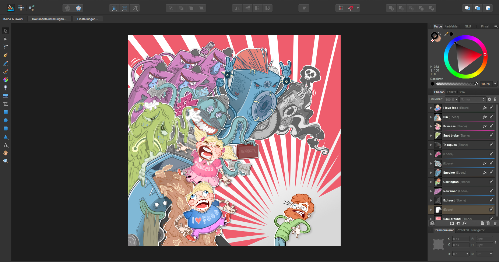Select the Speaker layer thumbnail
Screen dimensions: 499x262
pos(438,173)
